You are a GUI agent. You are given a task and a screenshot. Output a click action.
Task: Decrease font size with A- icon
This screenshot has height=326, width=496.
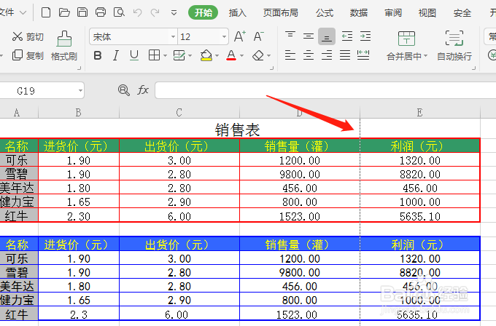(258, 36)
